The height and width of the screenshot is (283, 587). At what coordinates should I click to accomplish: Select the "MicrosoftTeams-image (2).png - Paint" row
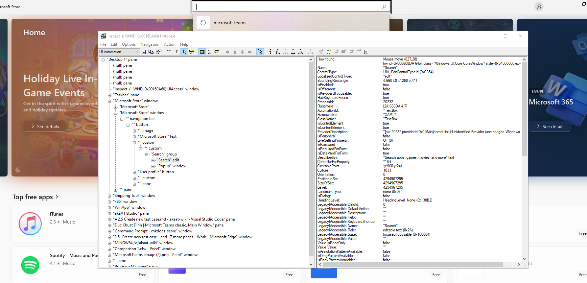pyautogui.click(x=155, y=255)
